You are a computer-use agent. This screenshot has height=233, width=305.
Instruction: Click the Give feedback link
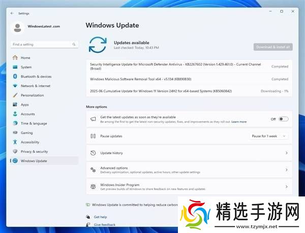point(104,224)
